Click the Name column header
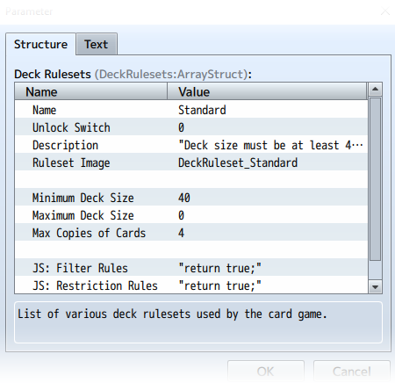Image resolution: width=395 pixels, height=390 pixels. [x=91, y=91]
